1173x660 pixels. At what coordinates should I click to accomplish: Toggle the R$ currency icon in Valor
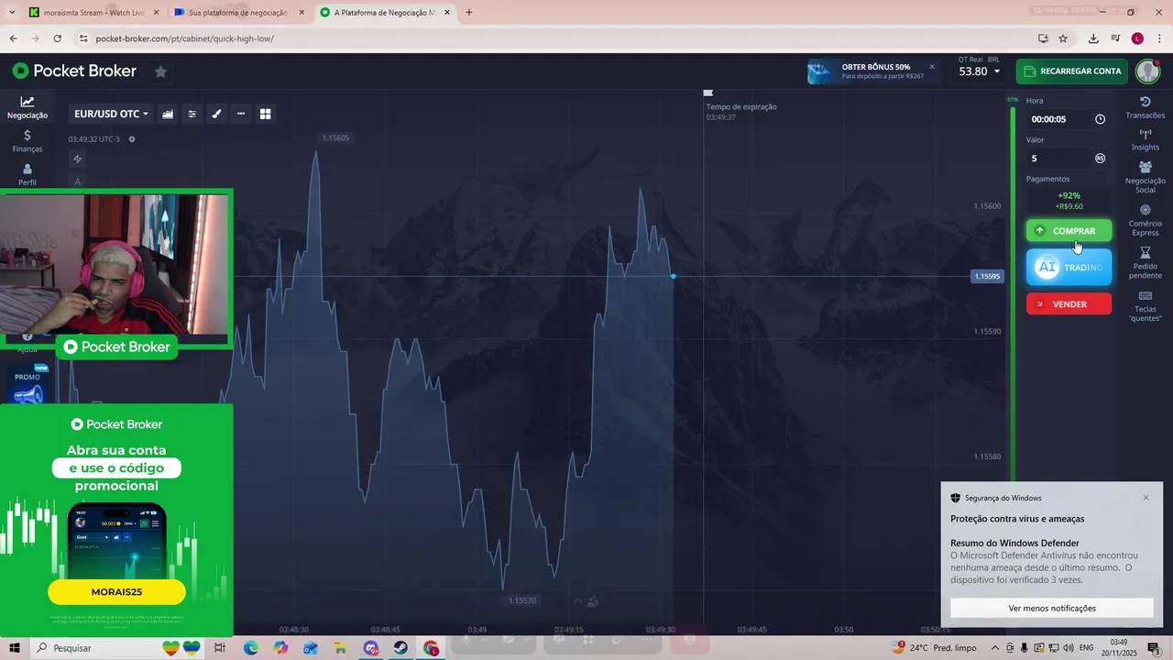point(1100,159)
